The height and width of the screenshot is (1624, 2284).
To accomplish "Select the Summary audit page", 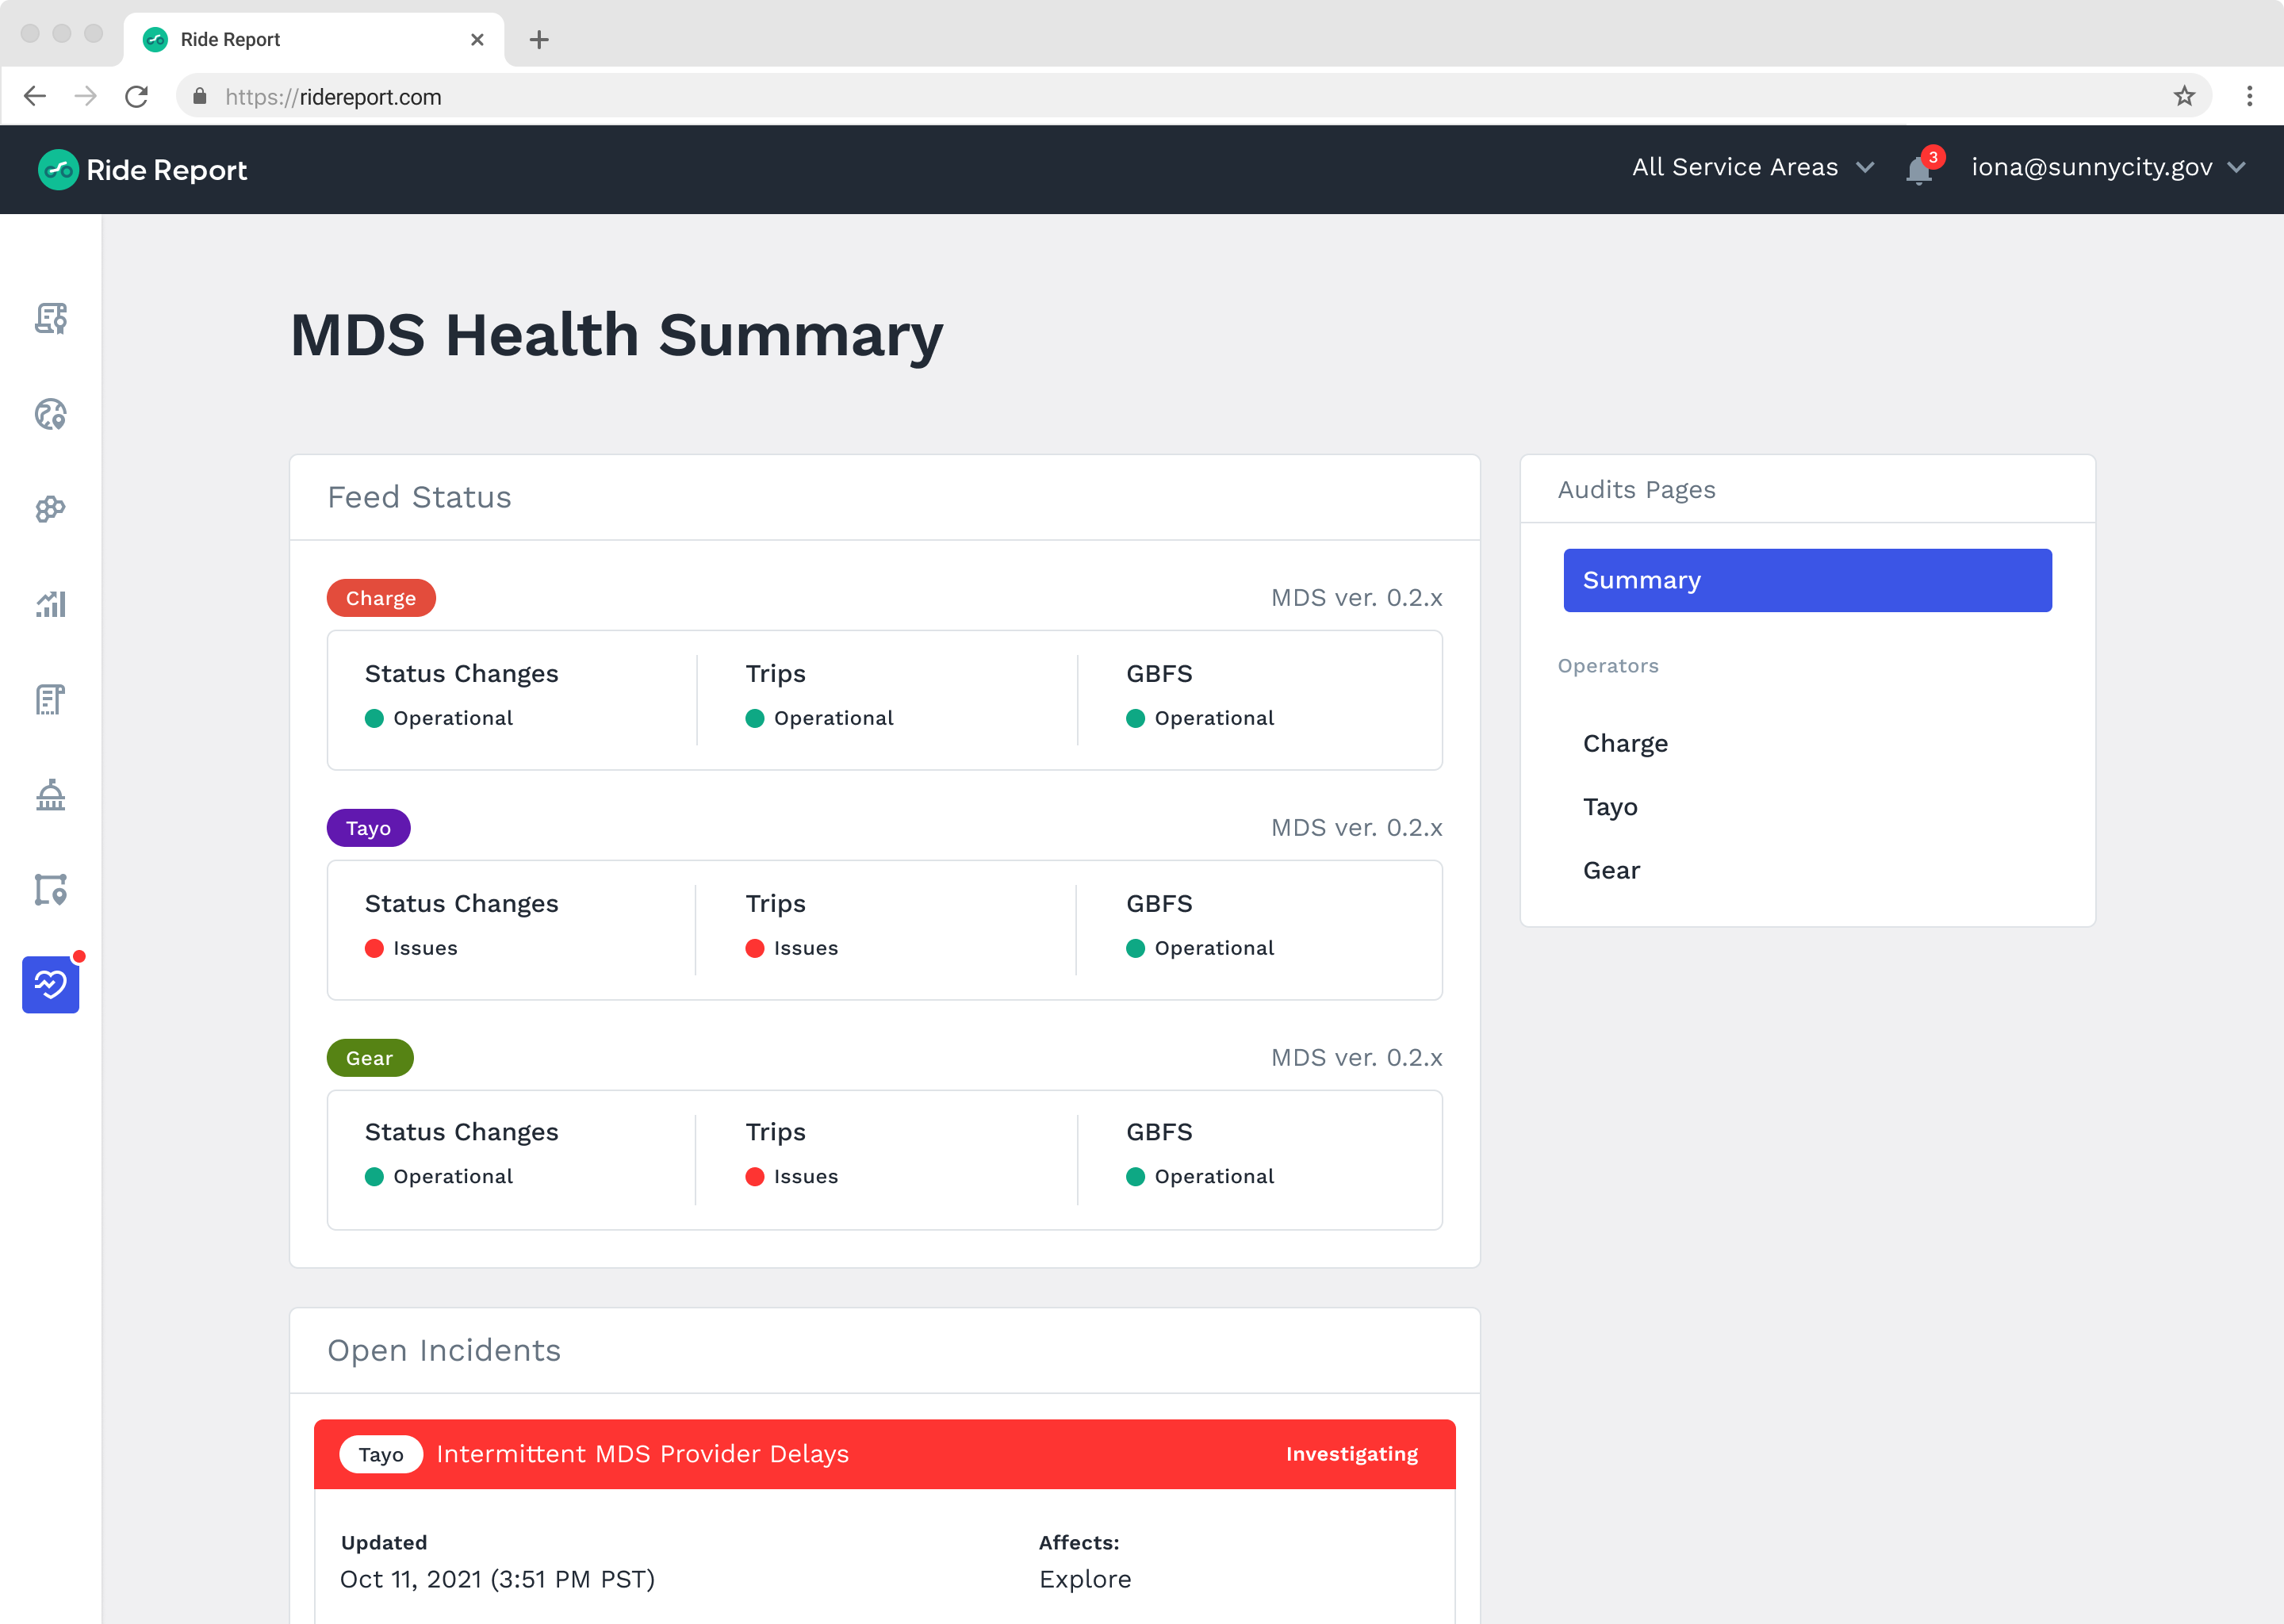I will tap(1807, 580).
